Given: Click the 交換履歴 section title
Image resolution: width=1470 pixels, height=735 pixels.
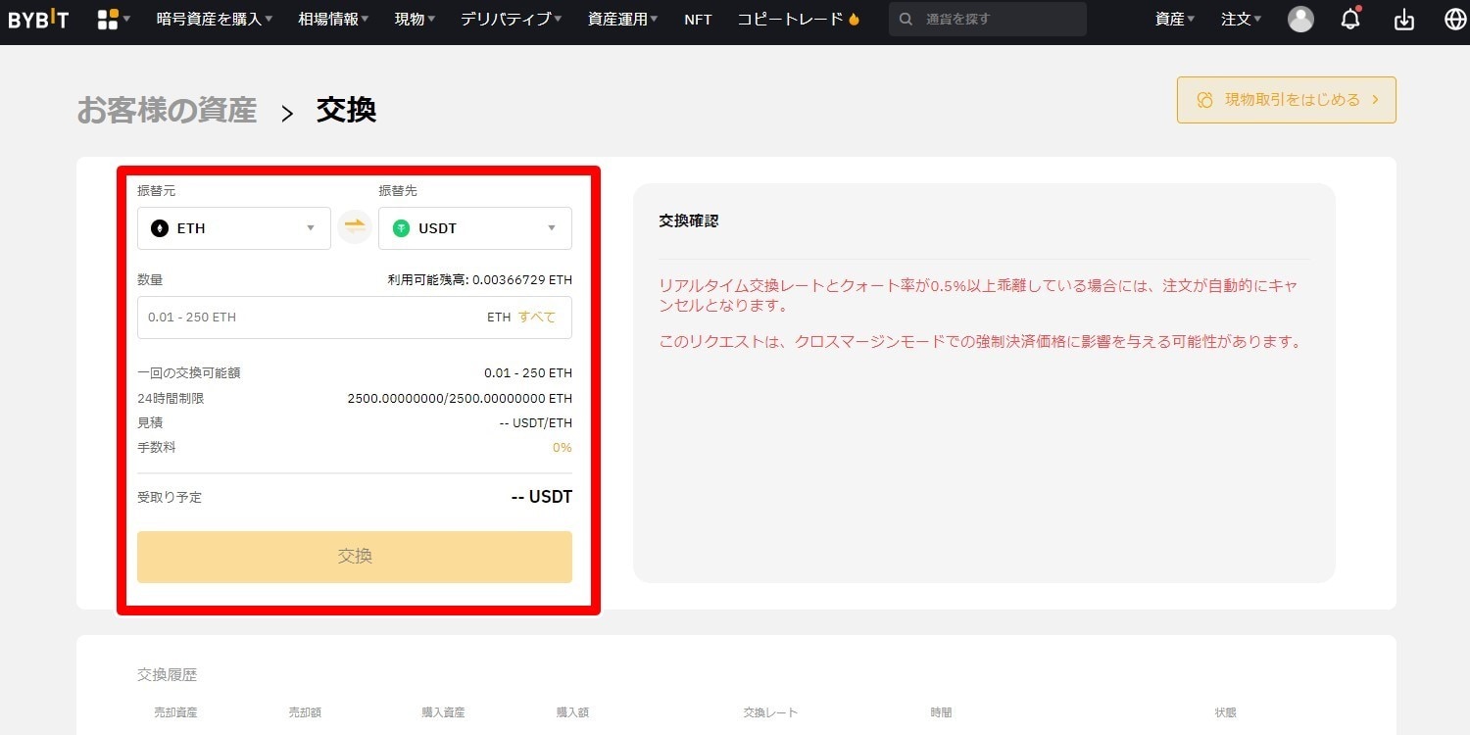Looking at the screenshot, I should tap(168, 675).
